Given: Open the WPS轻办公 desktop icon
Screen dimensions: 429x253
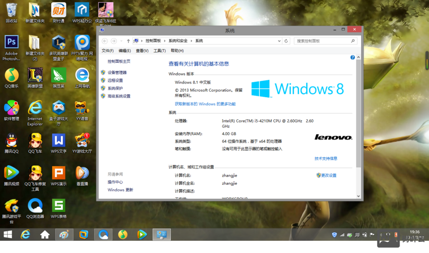Looking at the screenshot, I should [x=82, y=12].
